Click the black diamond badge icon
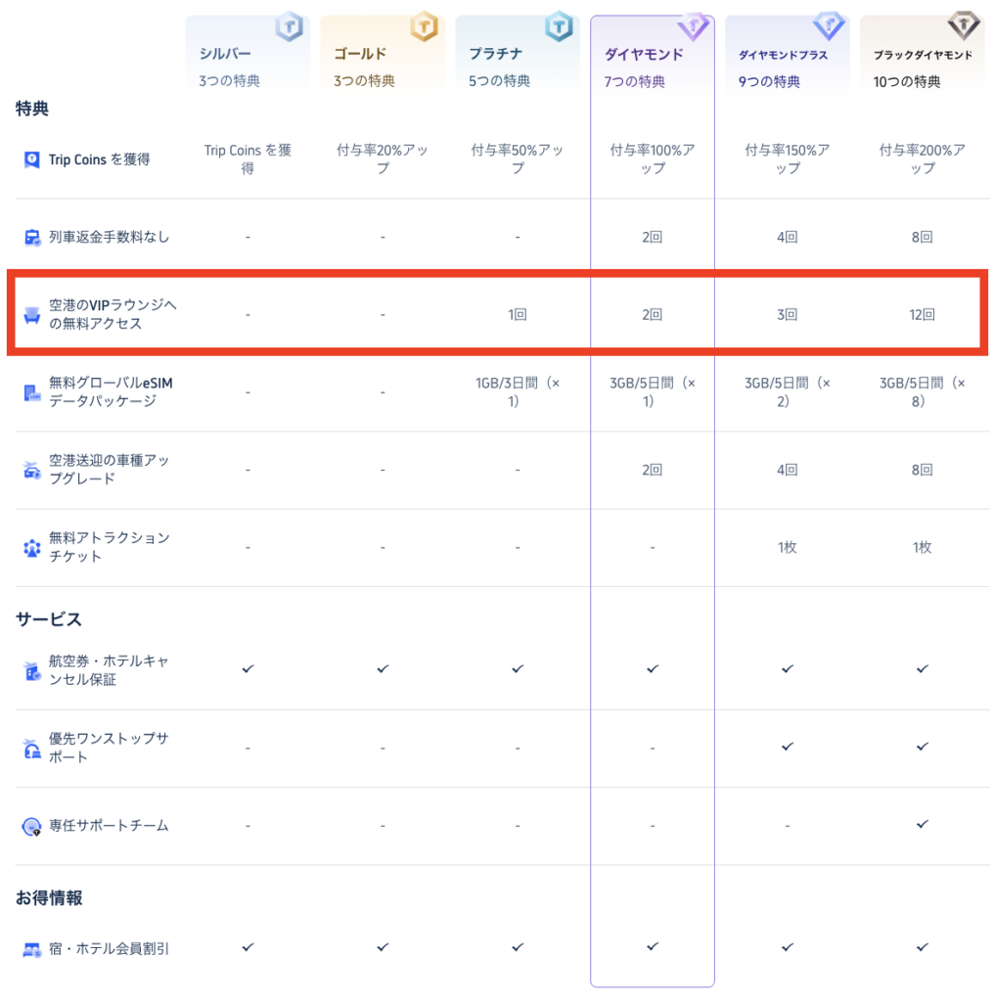The height and width of the screenshot is (1002, 995). 963,26
